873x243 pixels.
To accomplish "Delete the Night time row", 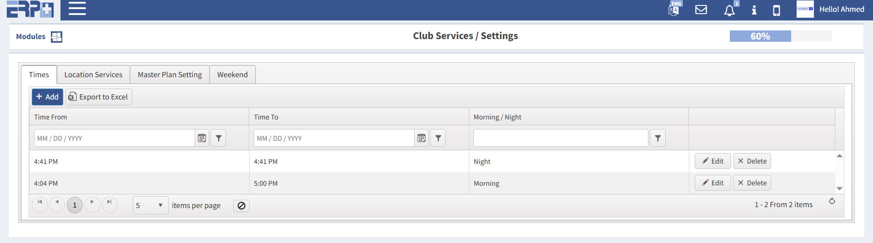I will 752,161.
